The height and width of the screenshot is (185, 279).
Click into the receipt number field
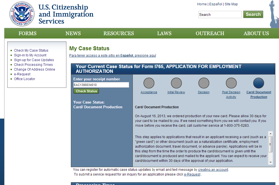[101, 85]
